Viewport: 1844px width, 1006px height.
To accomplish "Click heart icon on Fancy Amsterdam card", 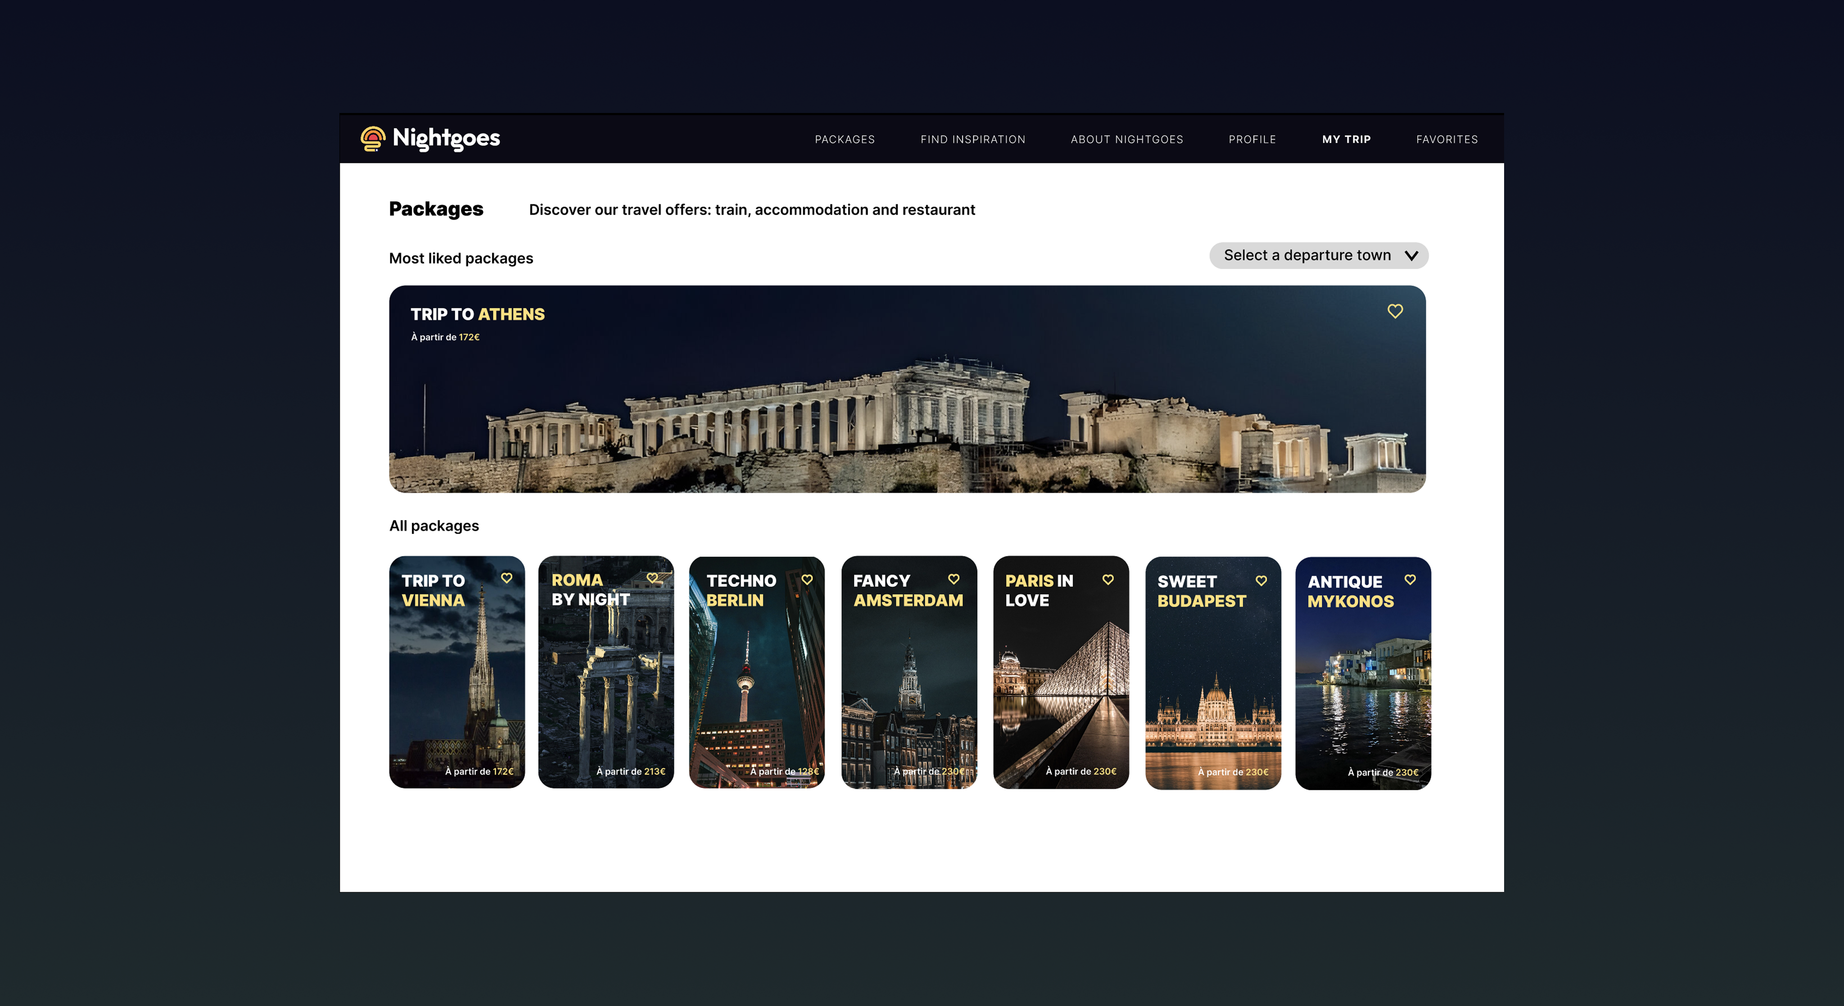I will pyautogui.click(x=954, y=579).
